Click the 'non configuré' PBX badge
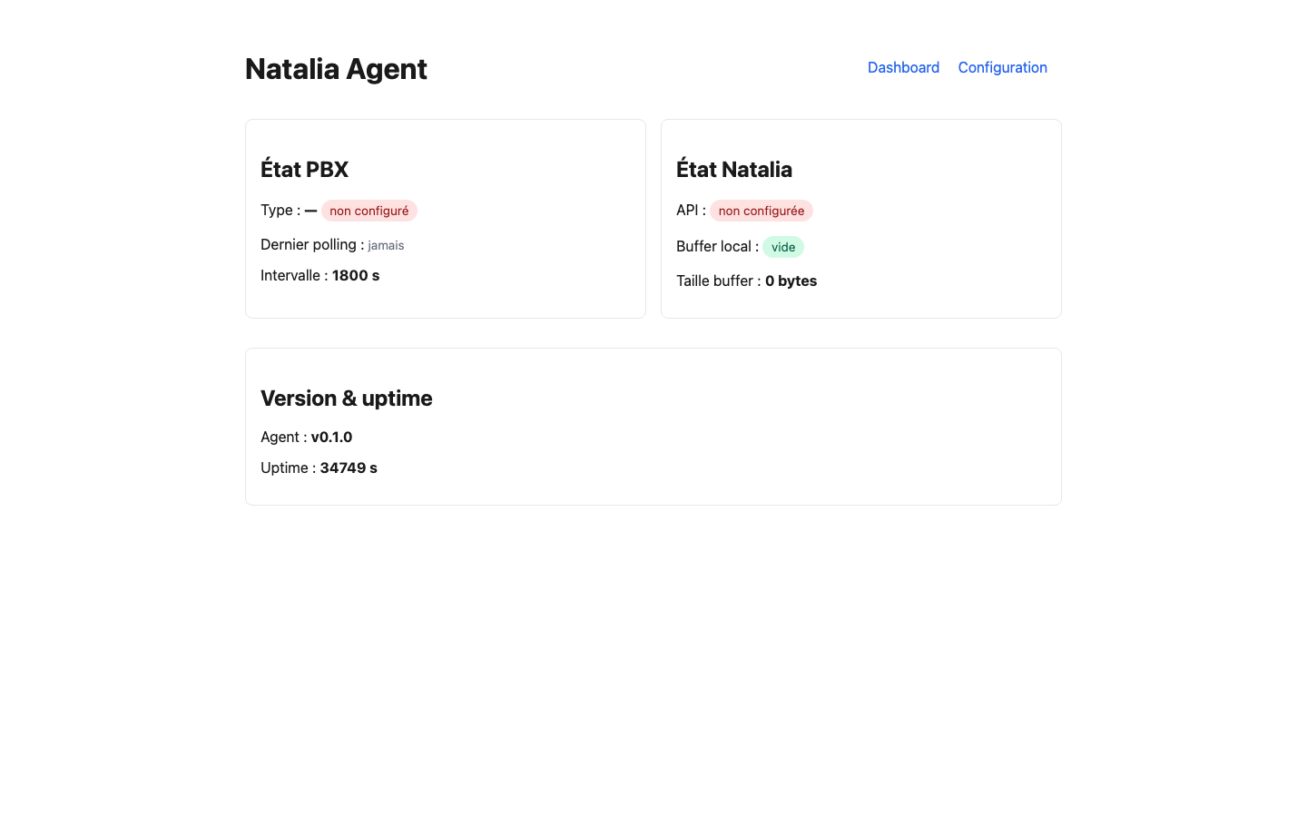Image resolution: width=1307 pixels, height=817 pixels. [x=369, y=211]
